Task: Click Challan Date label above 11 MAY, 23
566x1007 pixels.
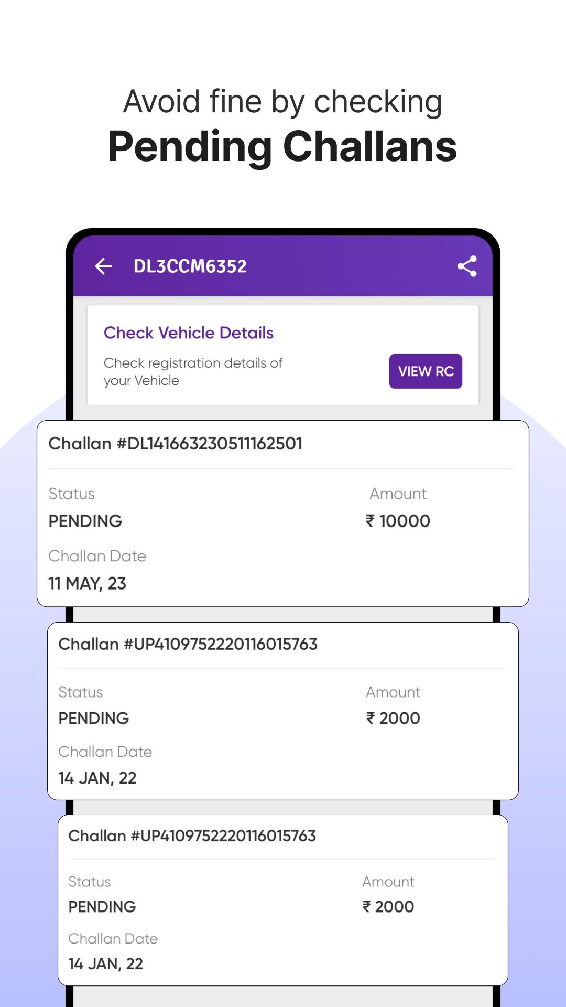Action: click(97, 556)
